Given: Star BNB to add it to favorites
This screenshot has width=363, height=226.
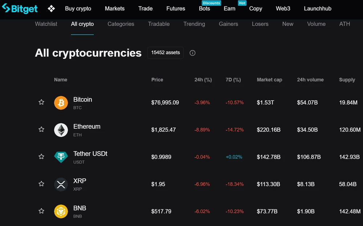Looking at the screenshot, I should coord(41,211).
